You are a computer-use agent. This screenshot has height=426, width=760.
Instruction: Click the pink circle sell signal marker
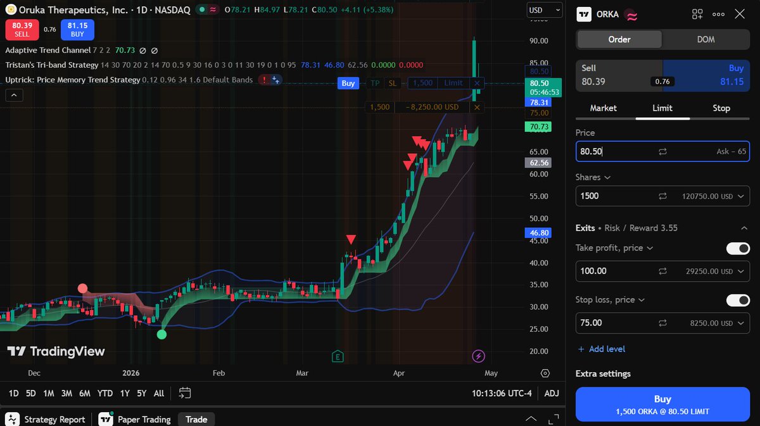pos(82,289)
